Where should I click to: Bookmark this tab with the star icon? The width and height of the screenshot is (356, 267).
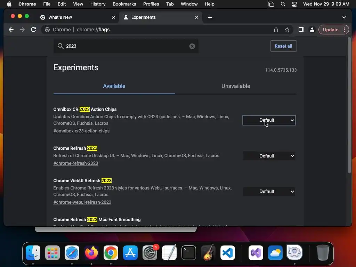[287, 30]
